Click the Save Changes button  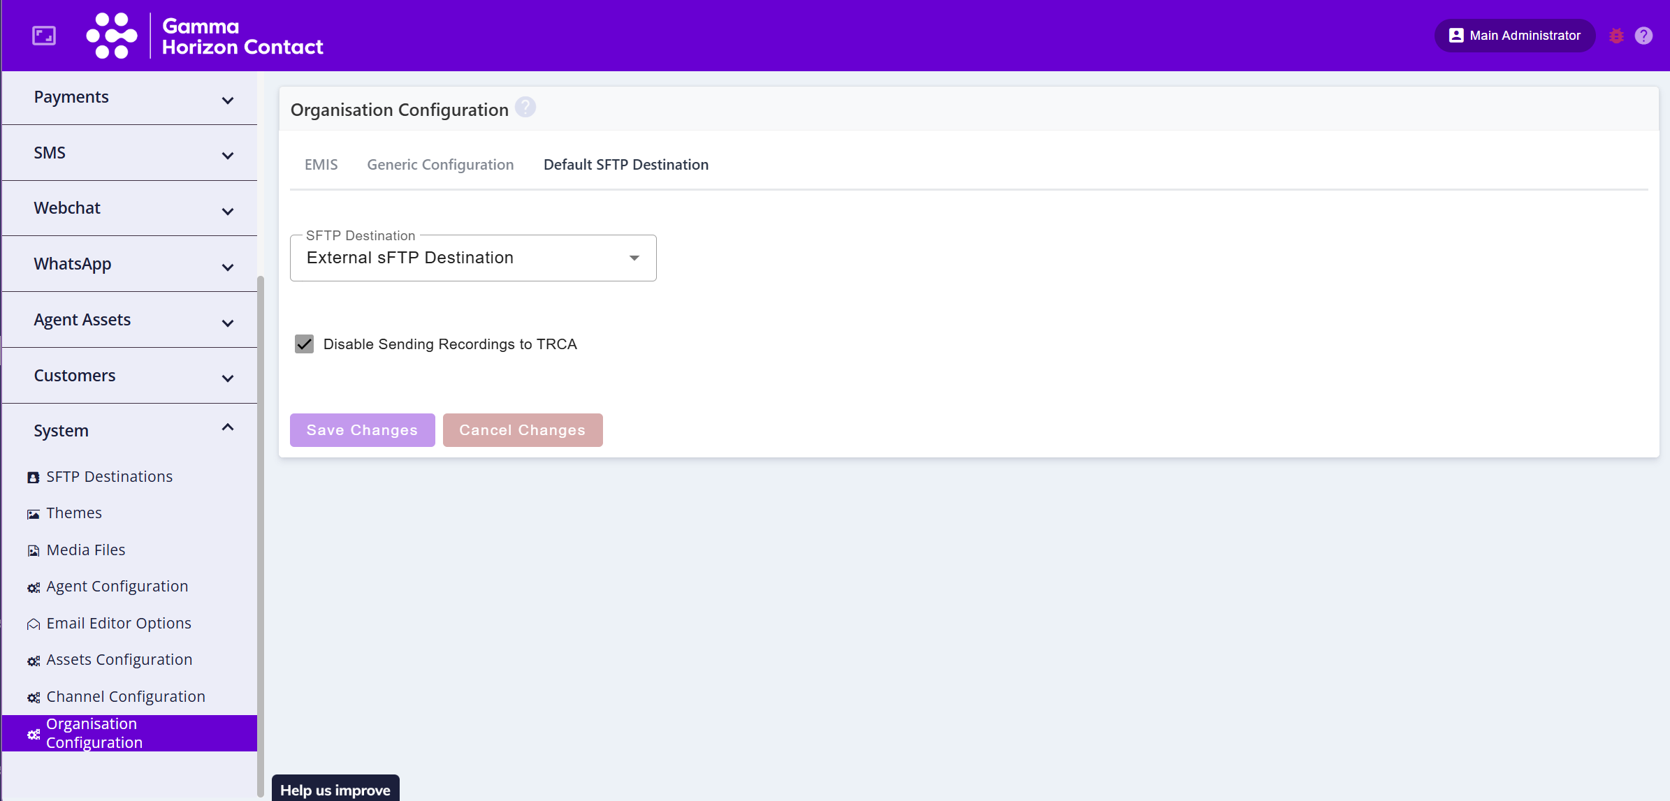point(362,430)
